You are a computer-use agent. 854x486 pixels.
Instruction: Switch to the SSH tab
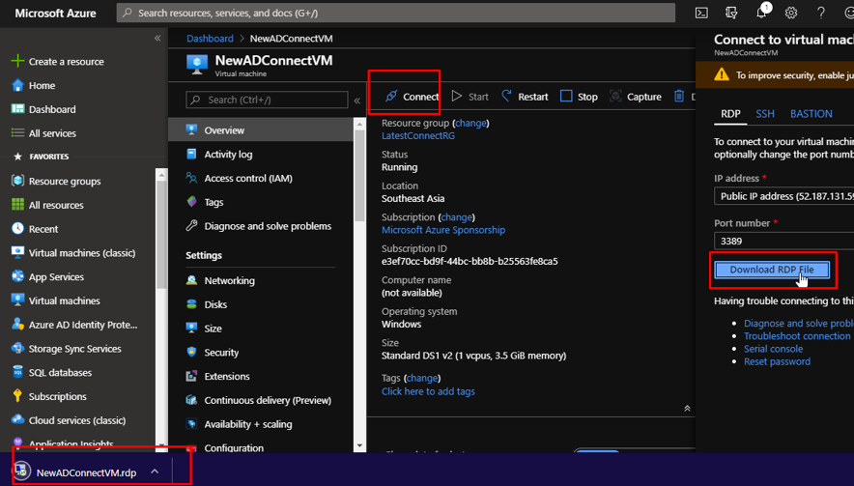click(765, 114)
